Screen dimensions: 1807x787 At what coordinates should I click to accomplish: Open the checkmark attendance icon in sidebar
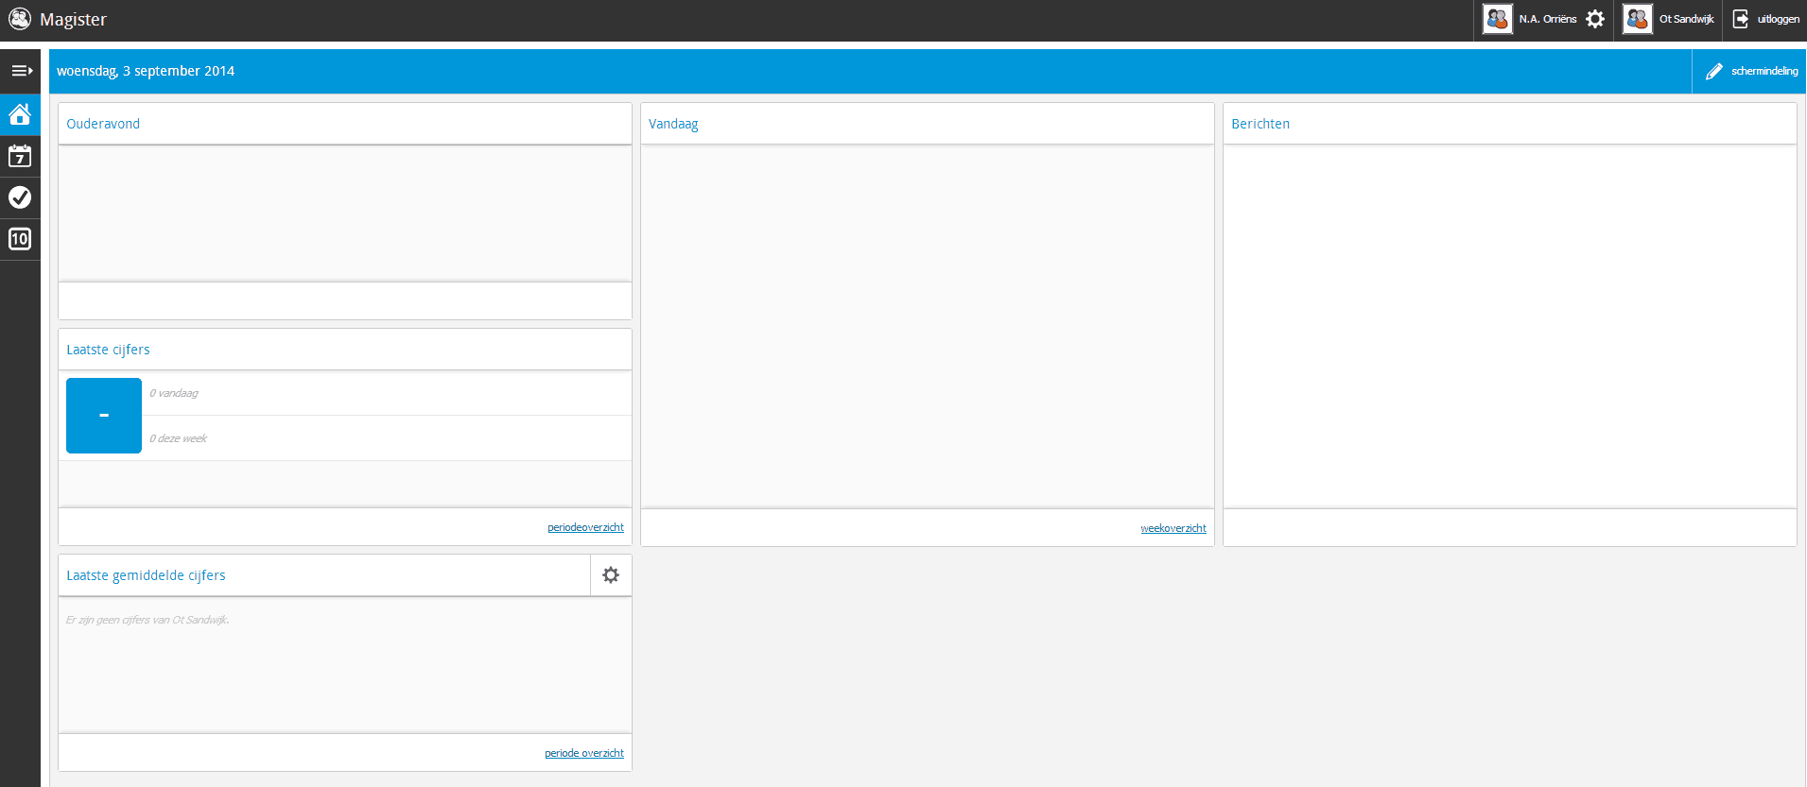click(x=20, y=197)
